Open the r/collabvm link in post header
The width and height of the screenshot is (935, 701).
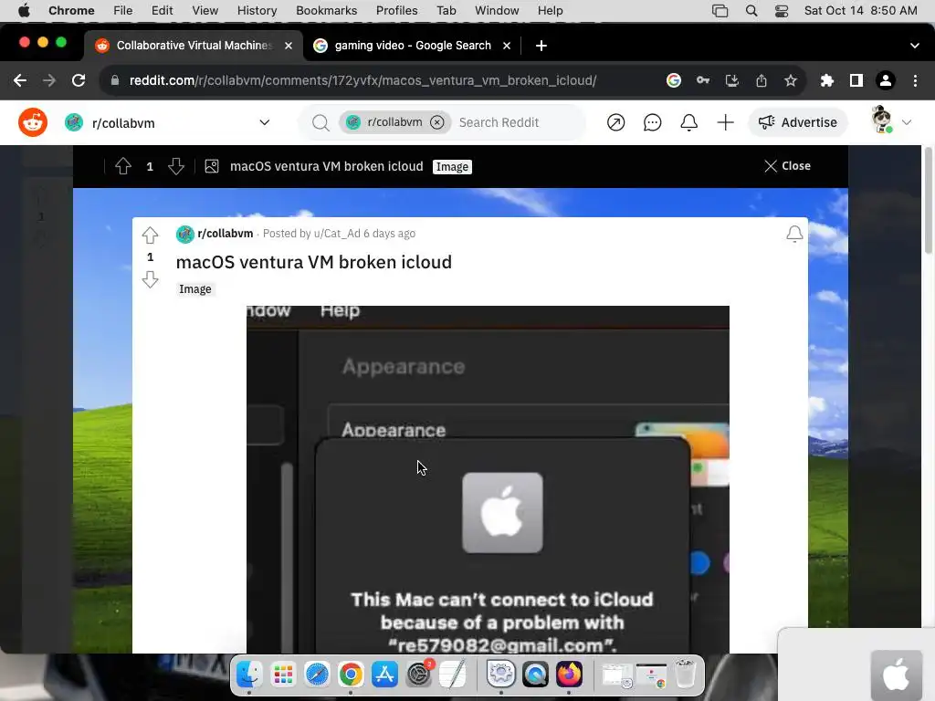pos(225,233)
